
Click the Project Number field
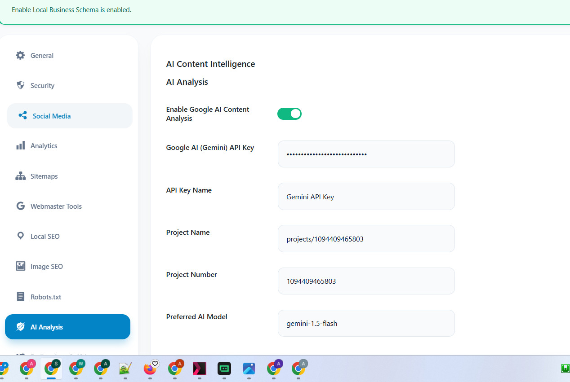point(366,281)
